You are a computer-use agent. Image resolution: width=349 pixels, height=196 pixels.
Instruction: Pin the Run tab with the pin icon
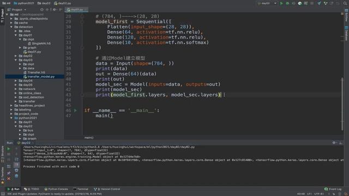(9, 173)
